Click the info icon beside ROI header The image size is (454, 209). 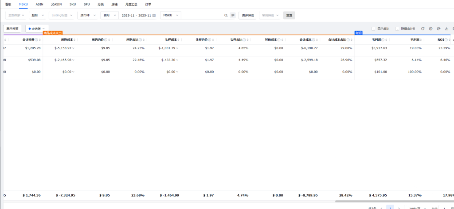446,39
